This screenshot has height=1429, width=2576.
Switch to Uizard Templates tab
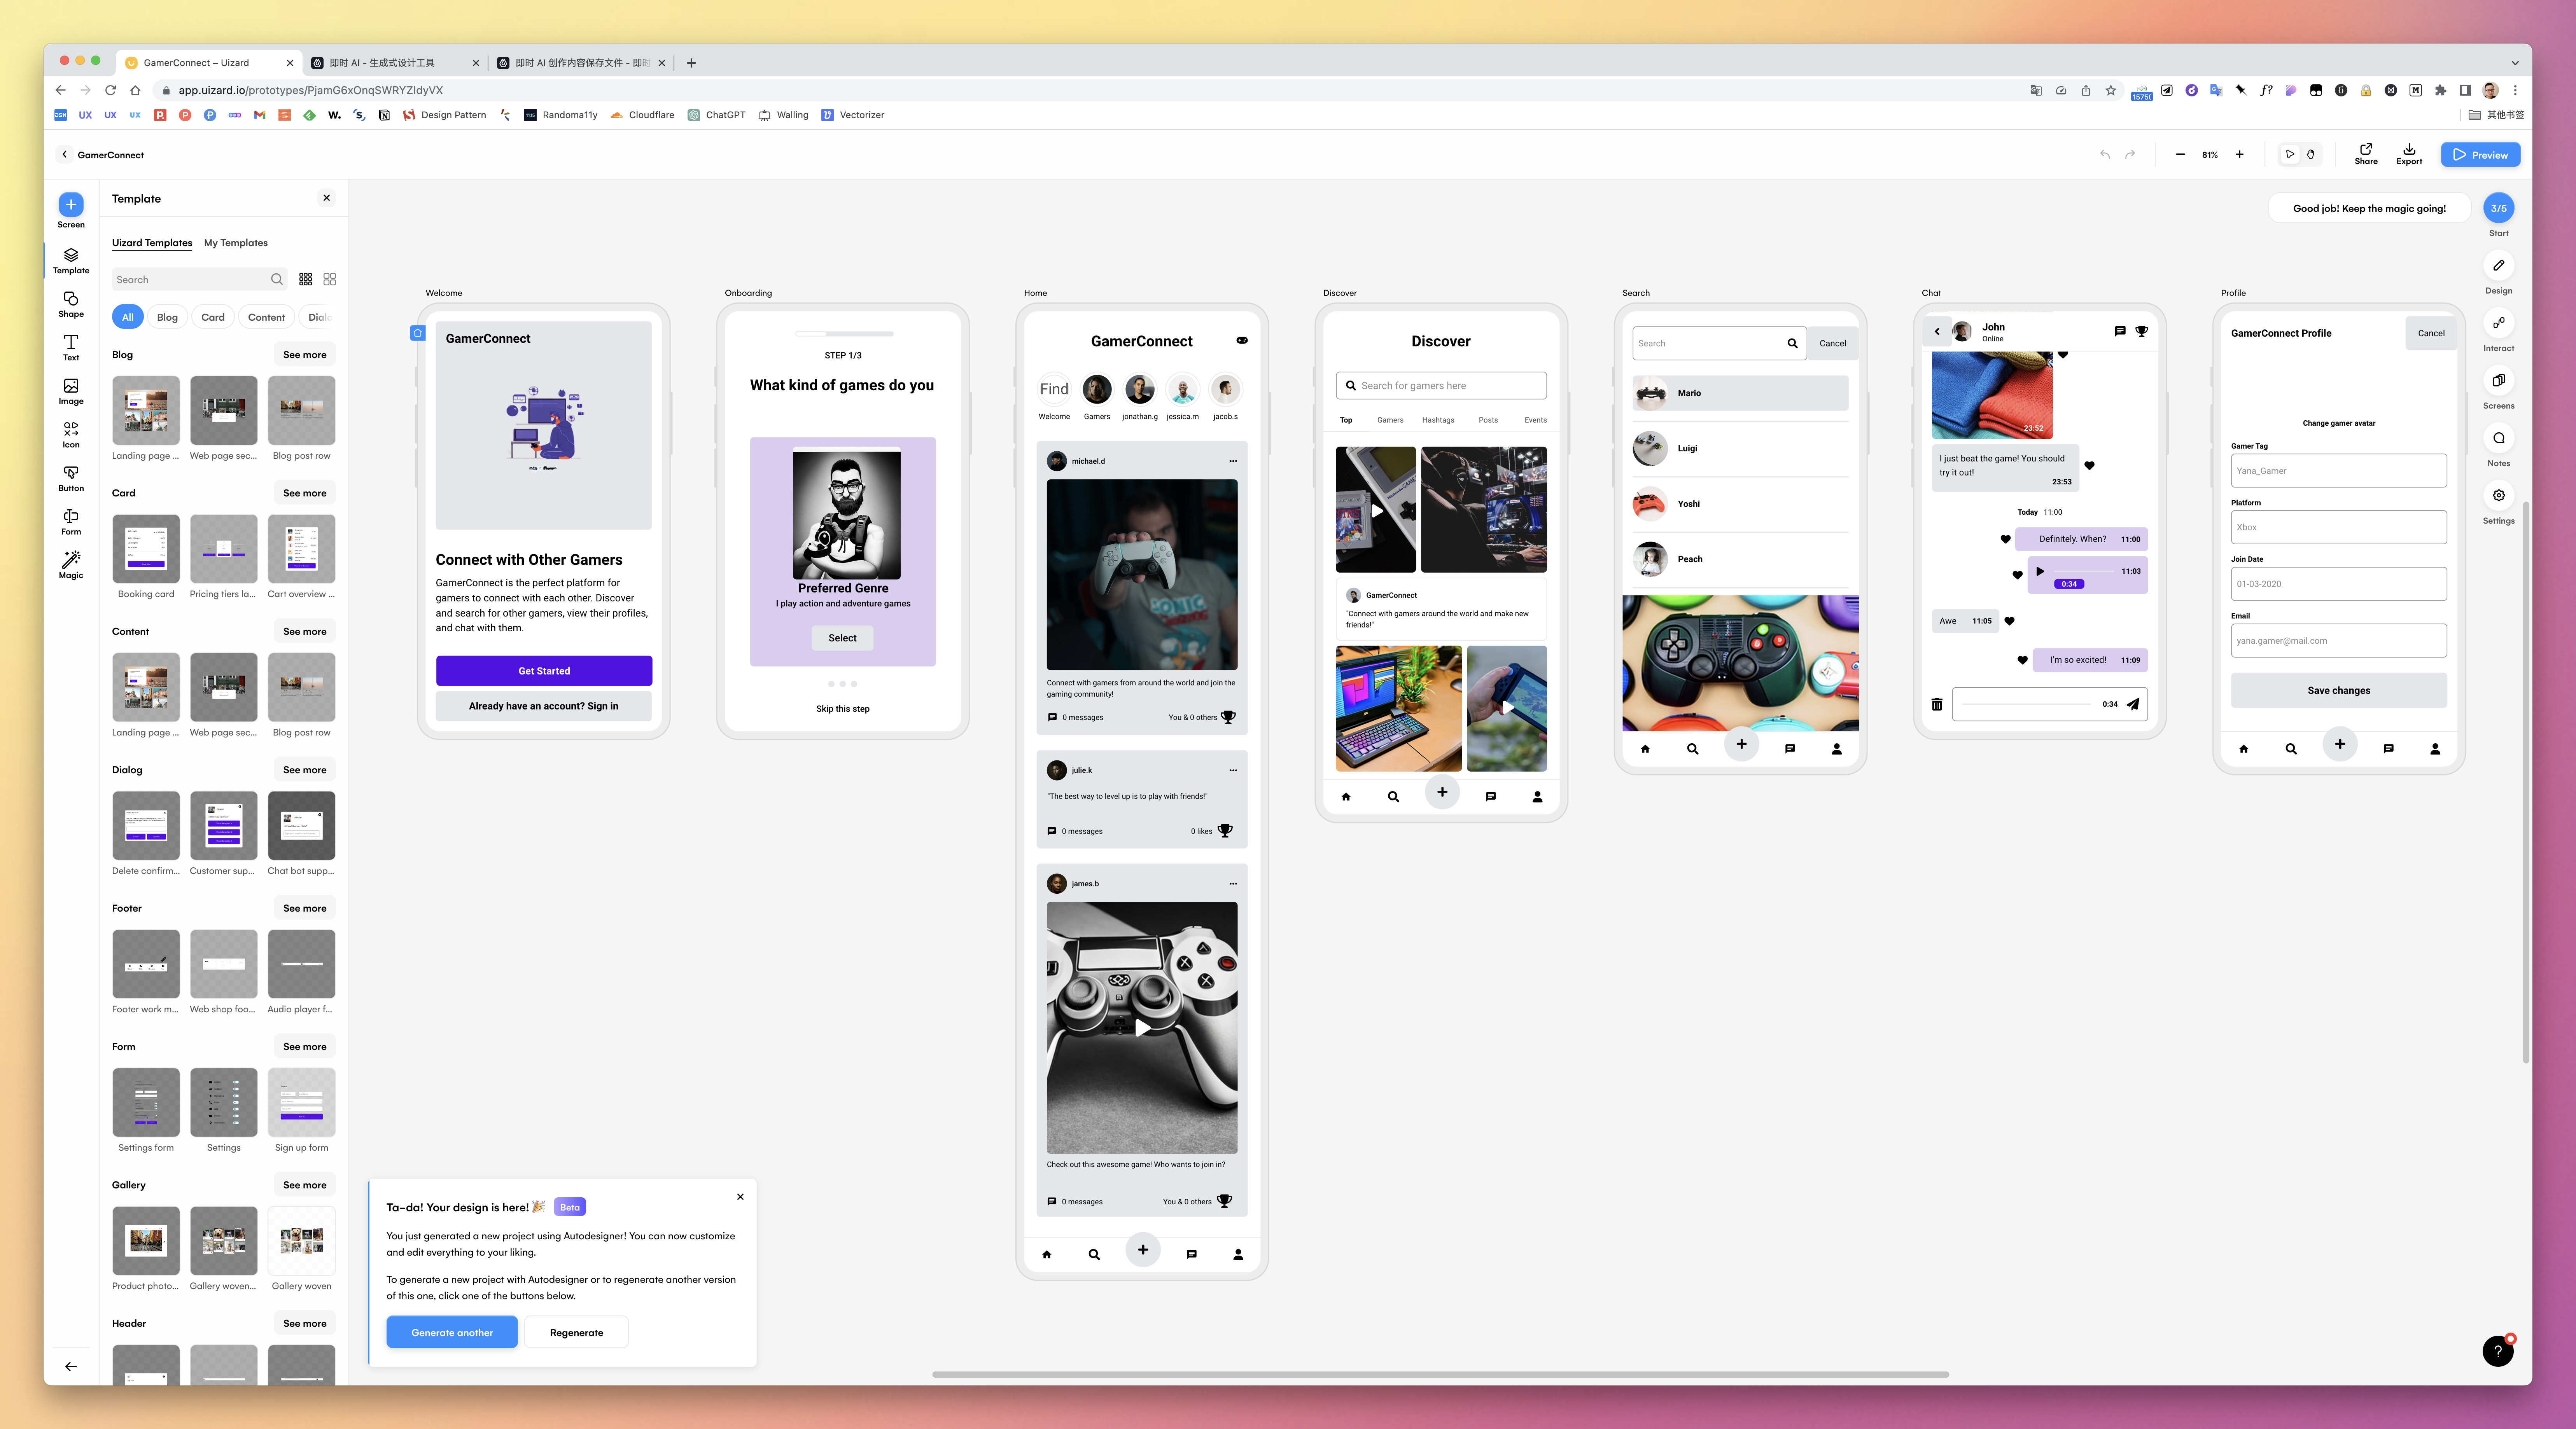pos(152,243)
